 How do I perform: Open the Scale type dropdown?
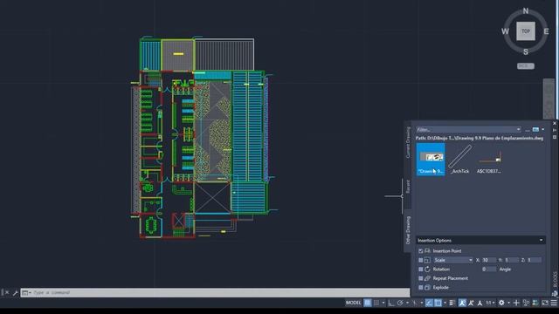[x=452, y=260]
